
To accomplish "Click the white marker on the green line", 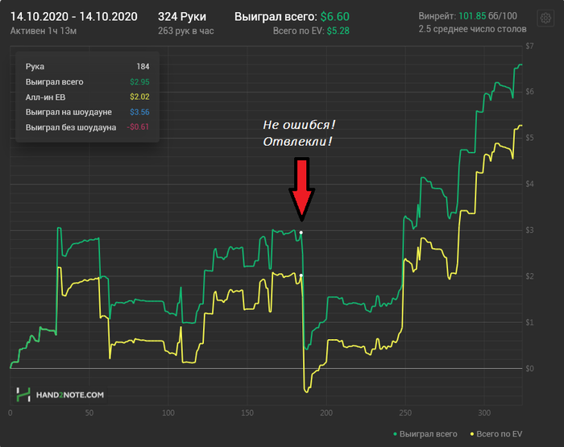I will [301, 233].
